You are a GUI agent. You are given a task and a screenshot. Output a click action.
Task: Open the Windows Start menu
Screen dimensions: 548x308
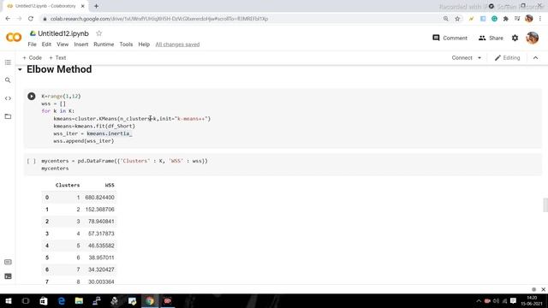point(9,300)
